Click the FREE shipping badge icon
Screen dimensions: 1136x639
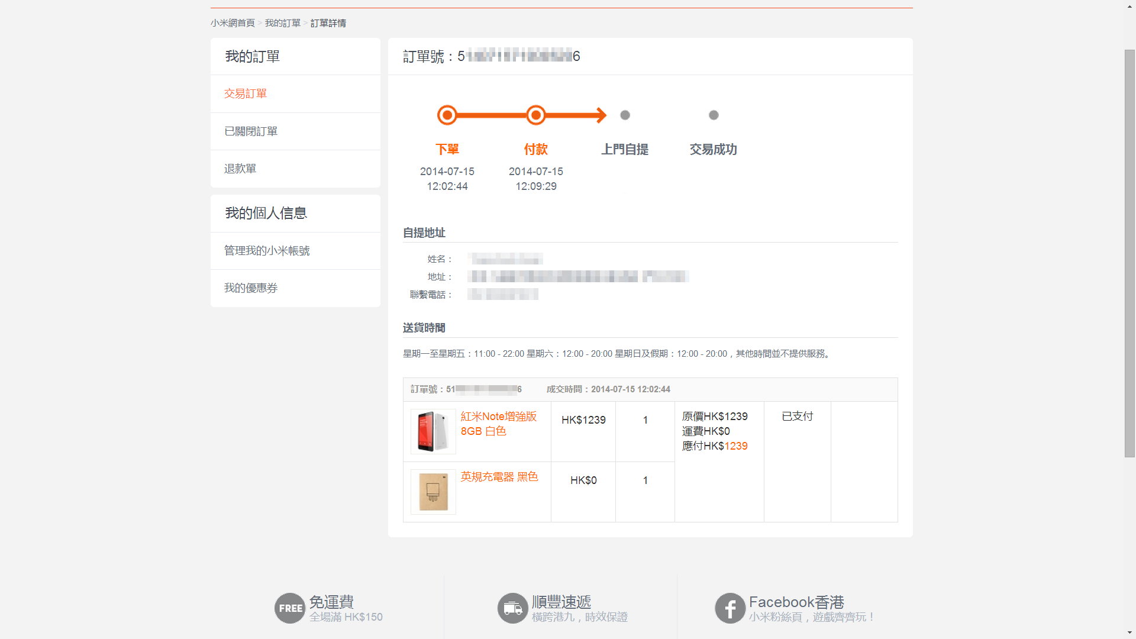(290, 608)
